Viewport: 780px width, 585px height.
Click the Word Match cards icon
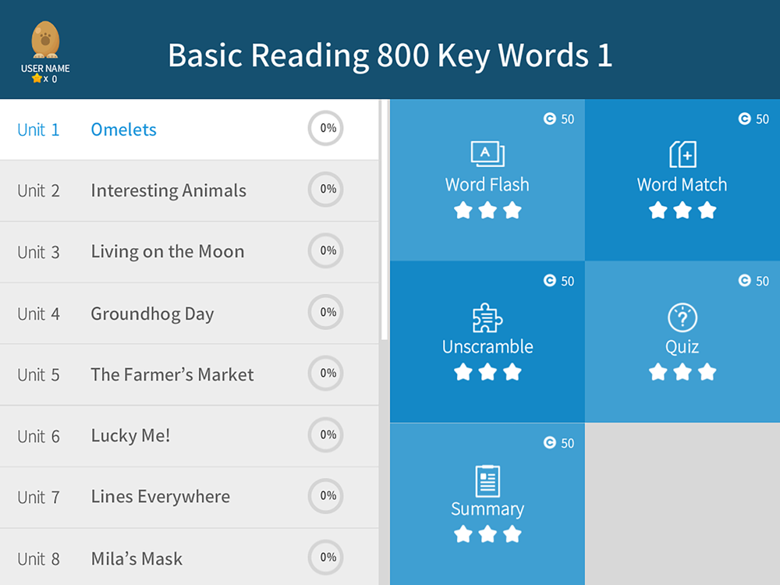(x=682, y=154)
